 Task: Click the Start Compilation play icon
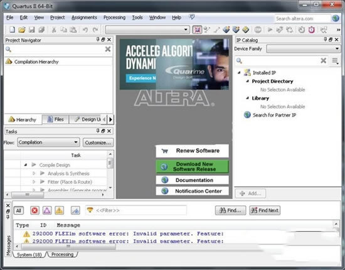270,30
